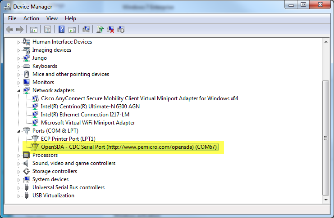
Task: Update driver software toolbar icon
Action: [100, 29]
